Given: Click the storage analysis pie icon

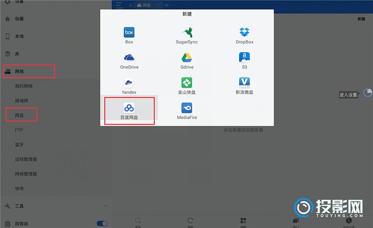Looking at the screenshot, I should [368, 93].
